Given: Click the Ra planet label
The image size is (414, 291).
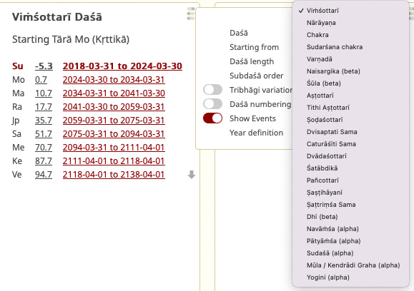Looking at the screenshot, I should click(x=17, y=107).
